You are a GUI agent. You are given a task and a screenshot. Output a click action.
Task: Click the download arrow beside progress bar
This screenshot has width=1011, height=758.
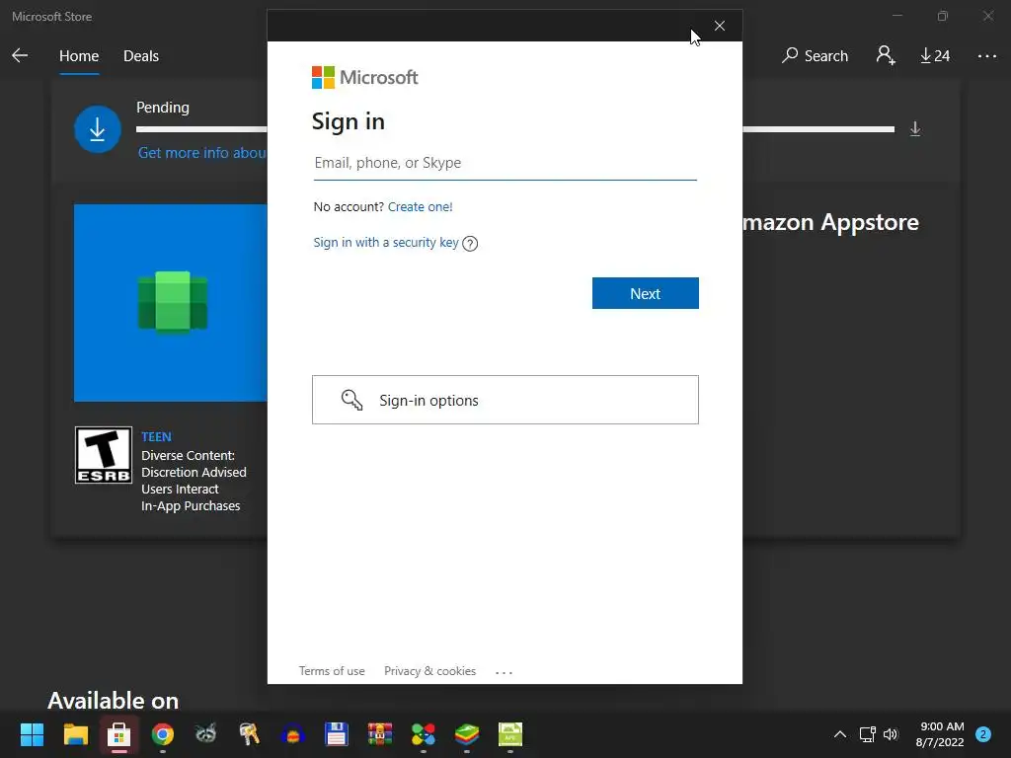915,129
